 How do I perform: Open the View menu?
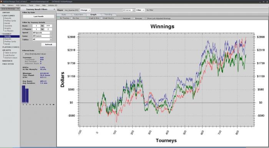pyautogui.click(x=38, y=5)
